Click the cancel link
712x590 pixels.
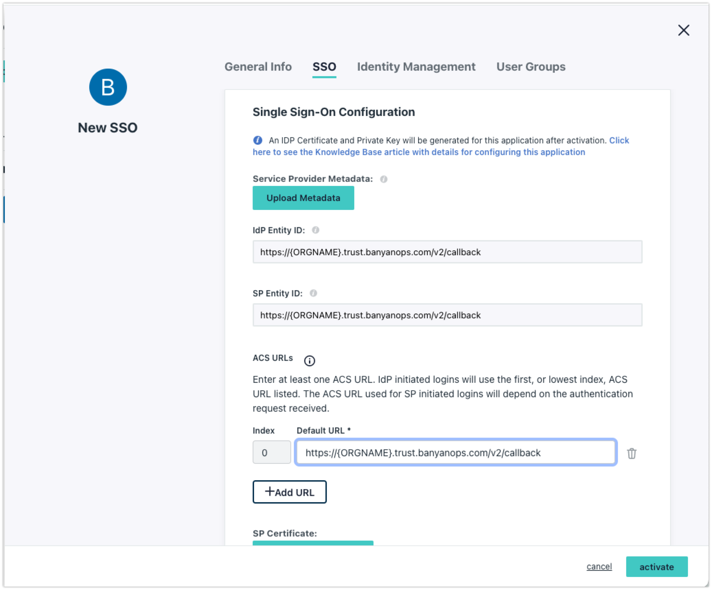(x=599, y=566)
